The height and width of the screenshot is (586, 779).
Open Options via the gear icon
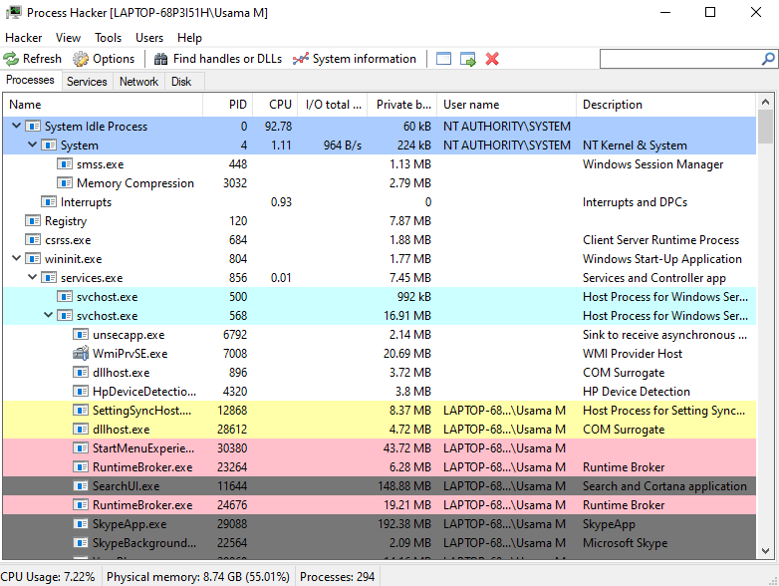click(x=80, y=59)
